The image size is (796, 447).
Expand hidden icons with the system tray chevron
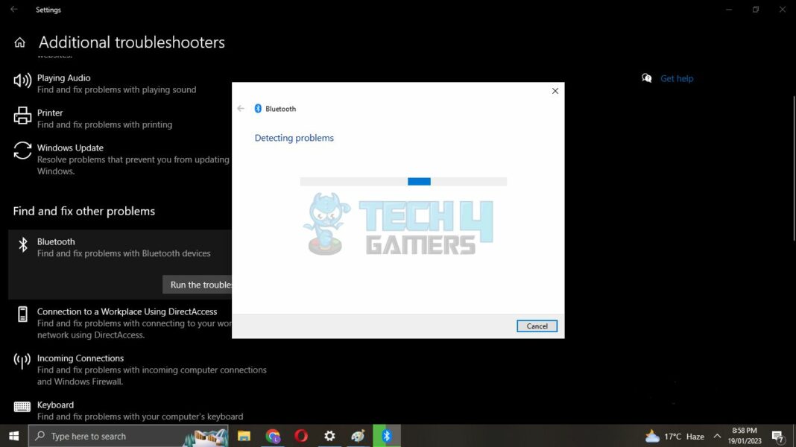click(716, 436)
